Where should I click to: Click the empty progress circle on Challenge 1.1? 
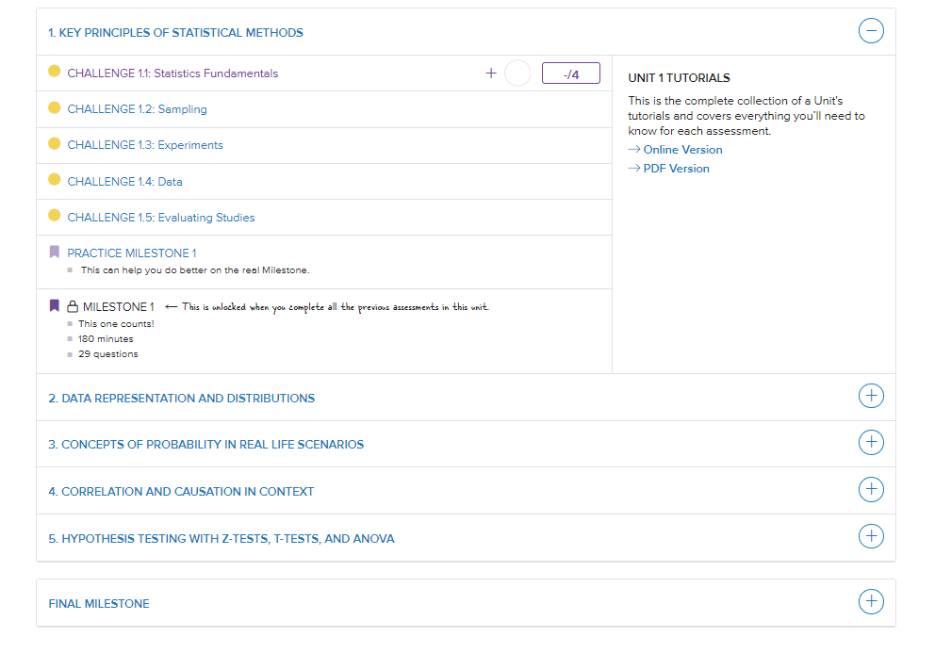(x=517, y=73)
